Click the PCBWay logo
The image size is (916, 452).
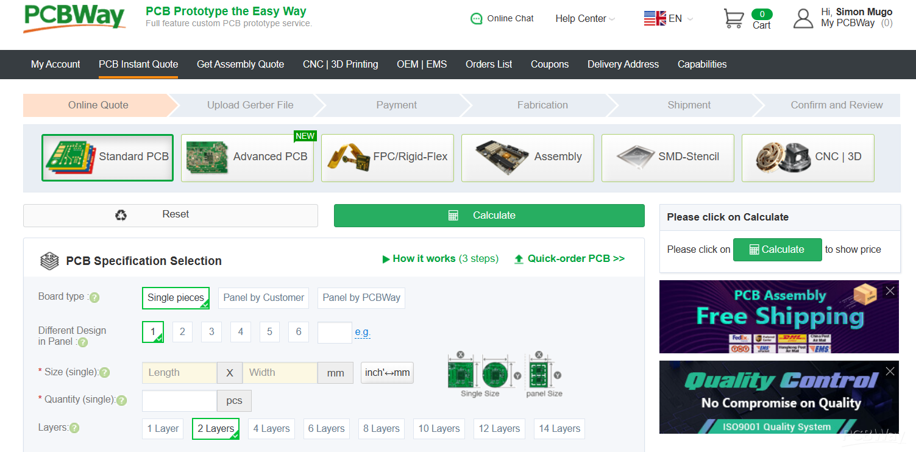point(74,18)
